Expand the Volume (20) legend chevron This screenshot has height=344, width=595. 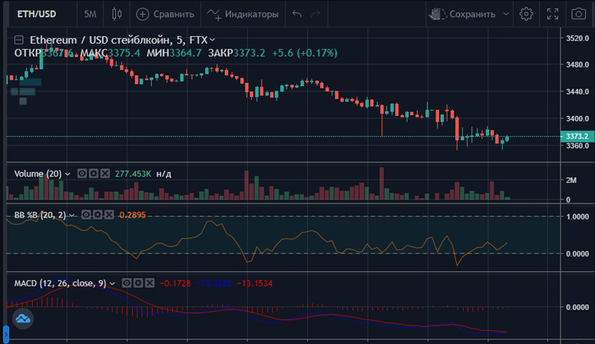[68, 174]
